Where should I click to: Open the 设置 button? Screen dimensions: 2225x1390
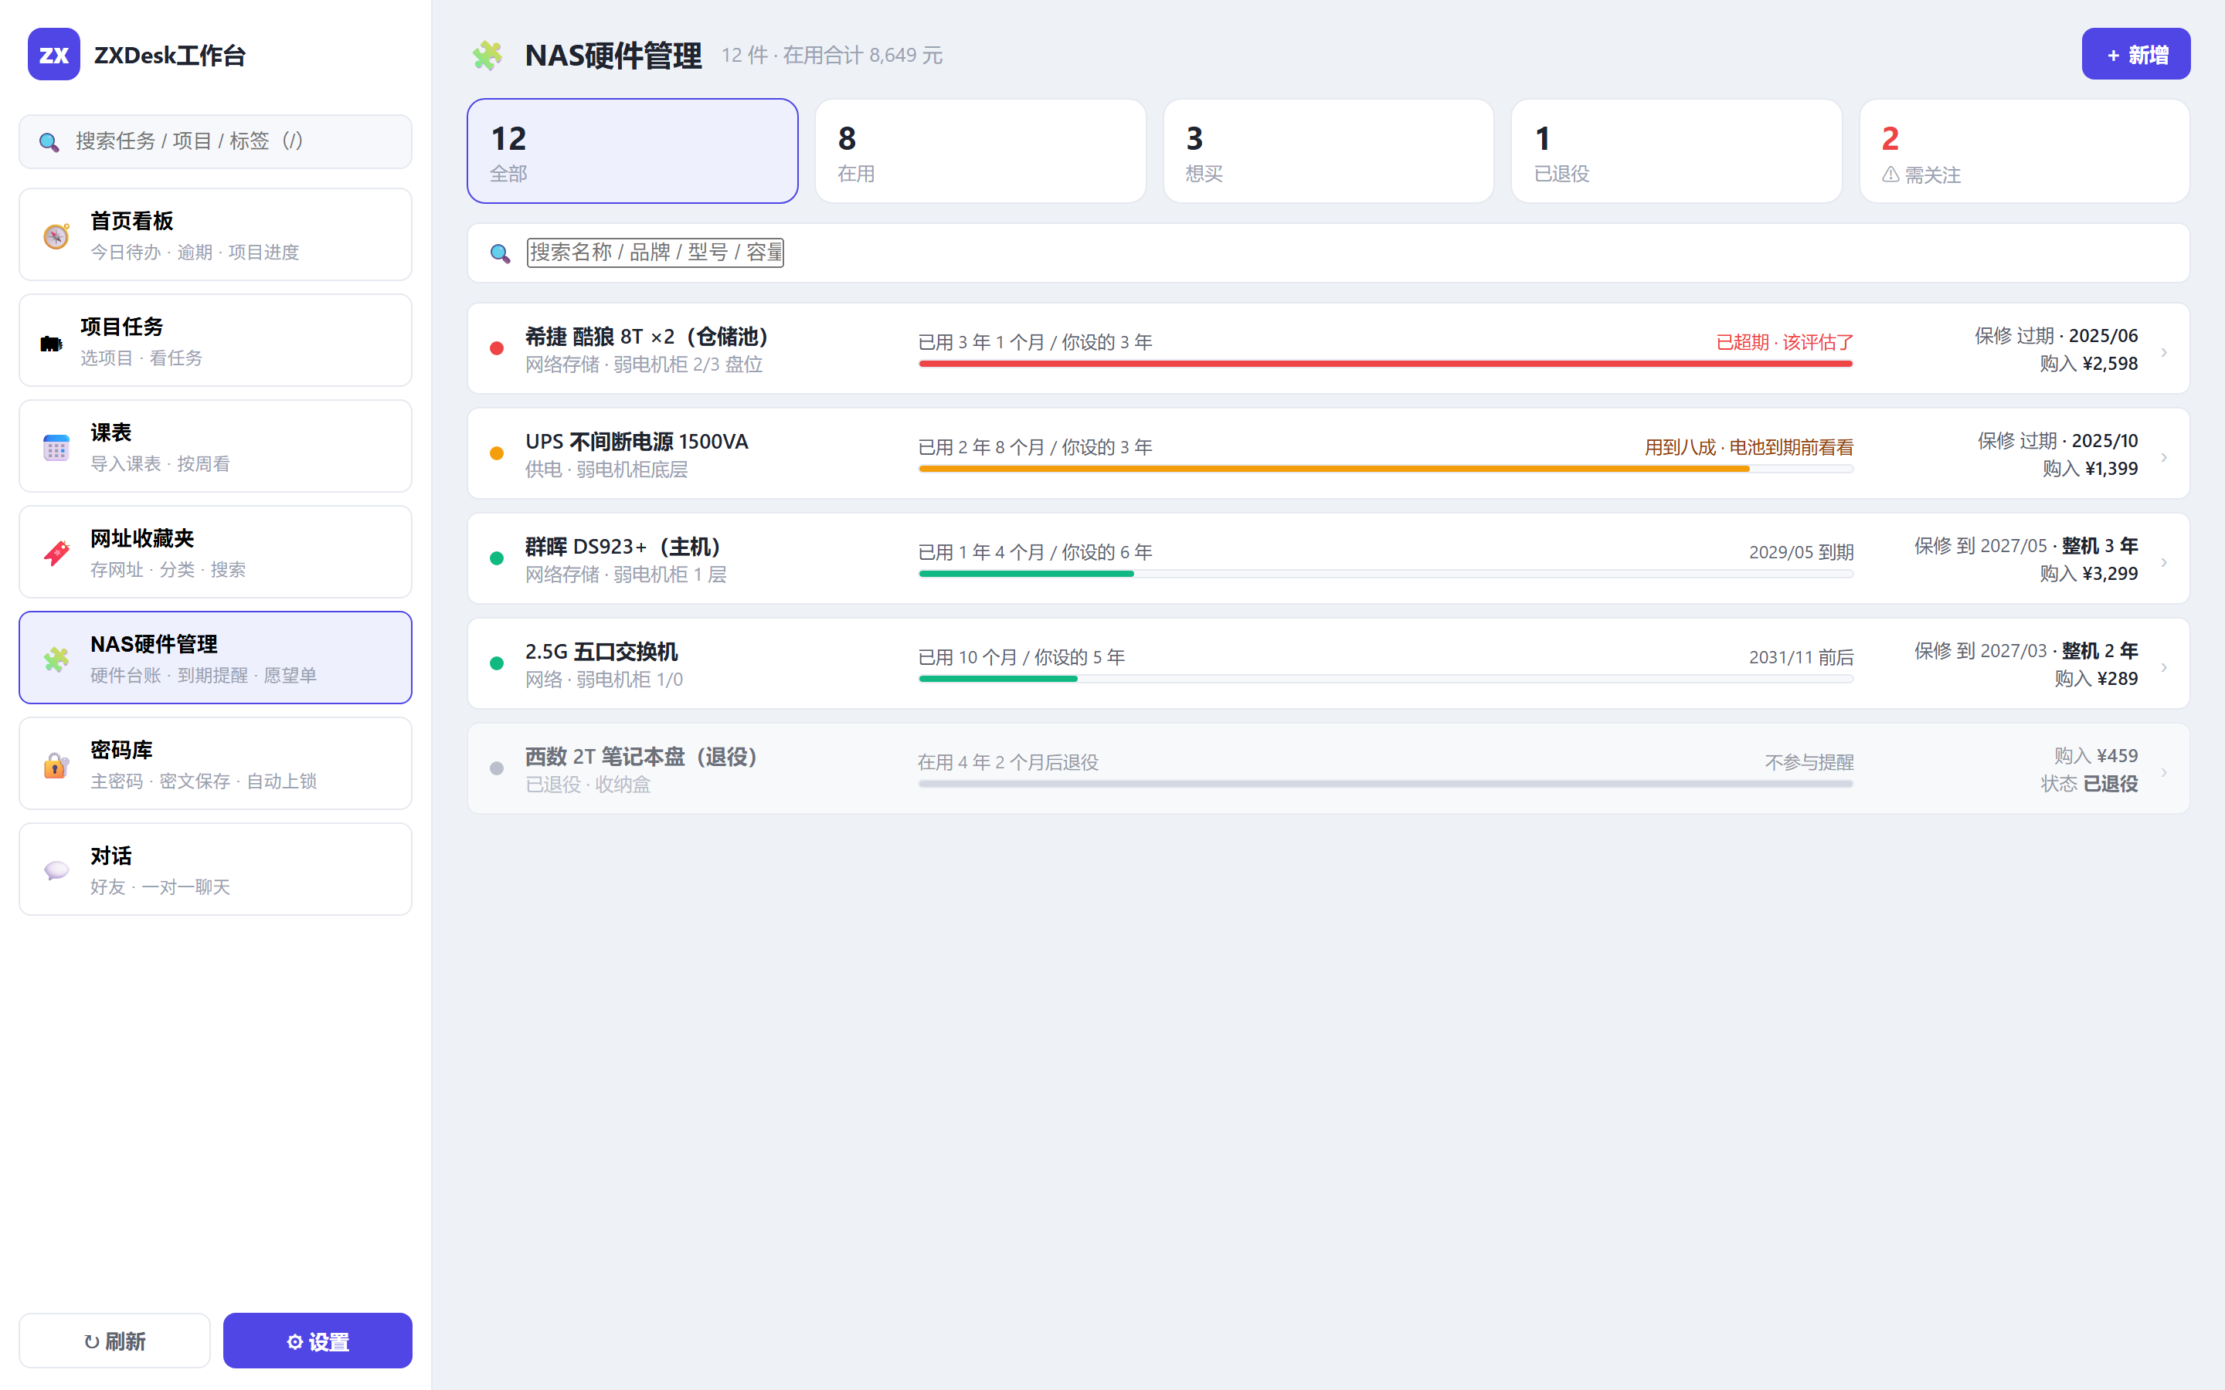pyautogui.click(x=318, y=1341)
